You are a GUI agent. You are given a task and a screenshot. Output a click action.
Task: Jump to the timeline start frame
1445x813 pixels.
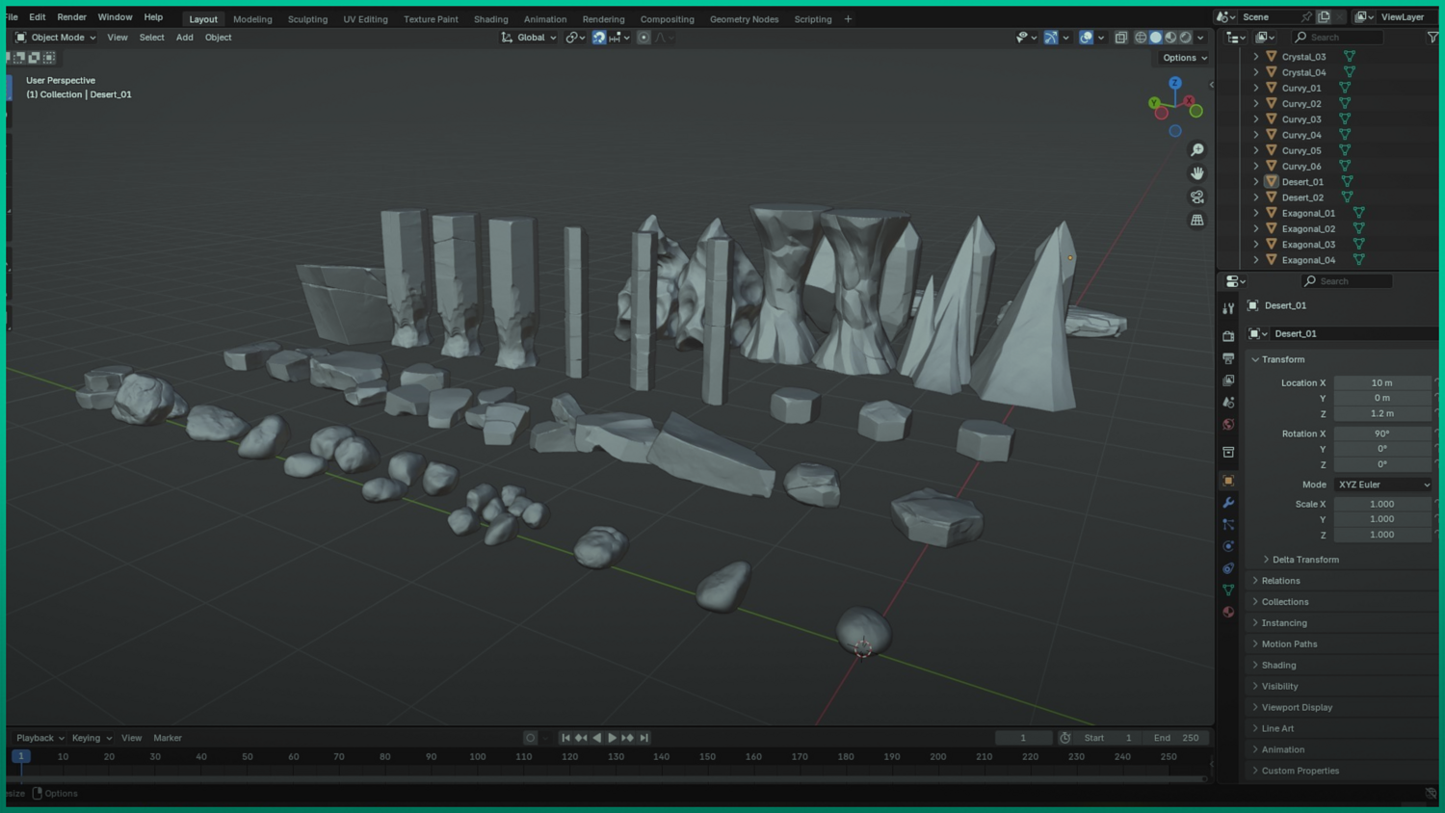pos(565,738)
